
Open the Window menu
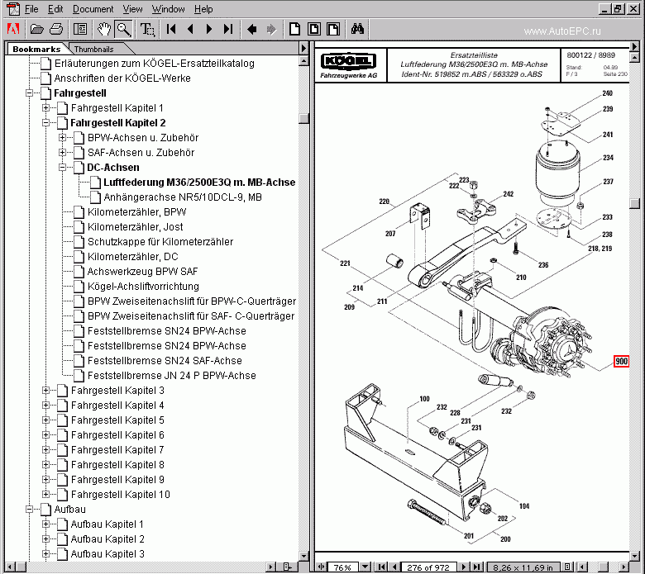point(168,8)
